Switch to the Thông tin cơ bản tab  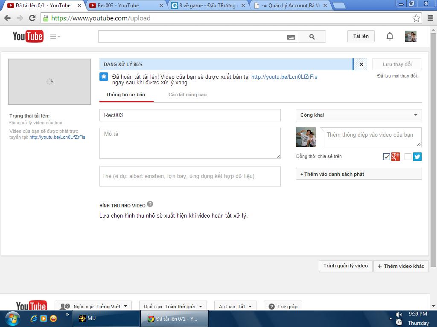(x=125, y=95)
